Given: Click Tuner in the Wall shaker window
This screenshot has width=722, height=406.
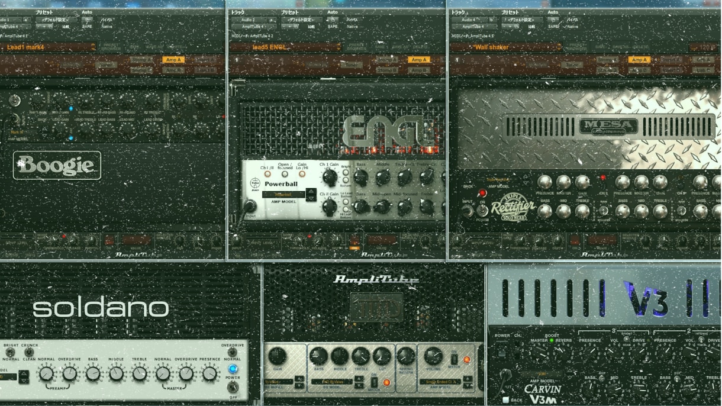Looking at the screenshot, I should click(x=572, y=65).
